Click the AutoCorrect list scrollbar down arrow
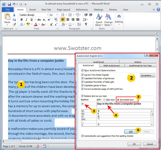The width and height of the screenshot is (161, 150). point(152,125)
